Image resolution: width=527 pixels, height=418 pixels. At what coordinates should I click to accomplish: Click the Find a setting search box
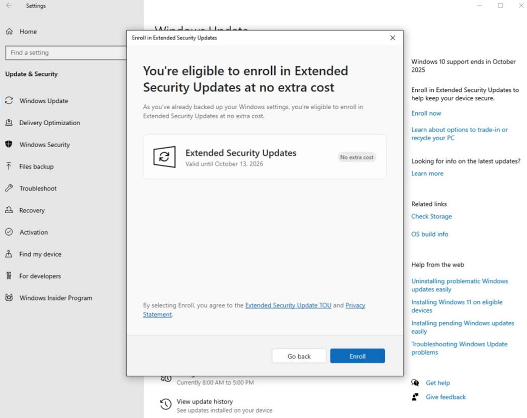point(64,53)
